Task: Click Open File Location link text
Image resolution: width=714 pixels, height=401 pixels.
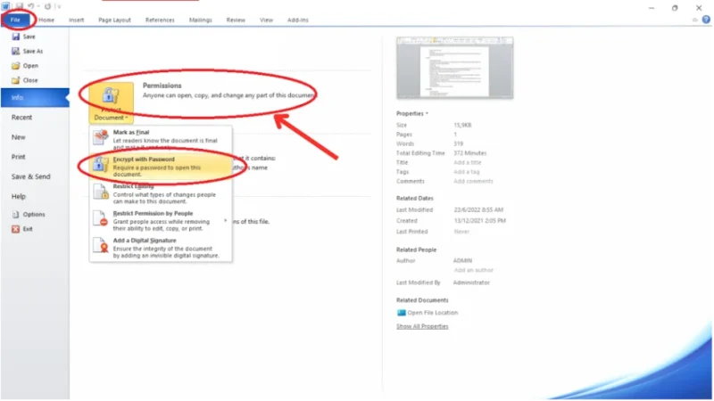Action: pos(433,313)
